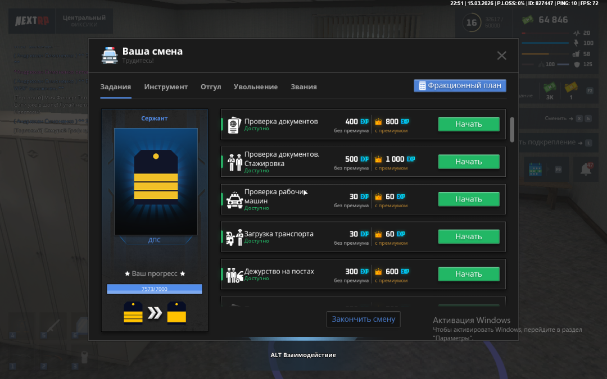This screenshot has width=607, height=379.
Task: Switch to the Инструмент tab
Action: click(166, 87)
